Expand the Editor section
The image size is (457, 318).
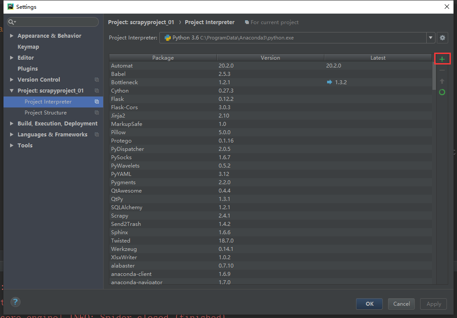[x=12, y=57]
